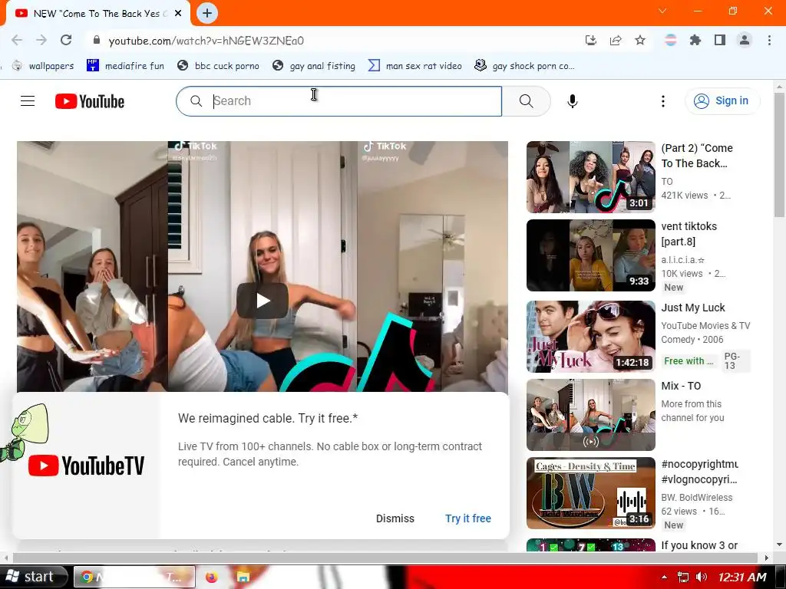Open Just My Luck movie thumbnail
The image size is (786, 589).
(590, 337)
